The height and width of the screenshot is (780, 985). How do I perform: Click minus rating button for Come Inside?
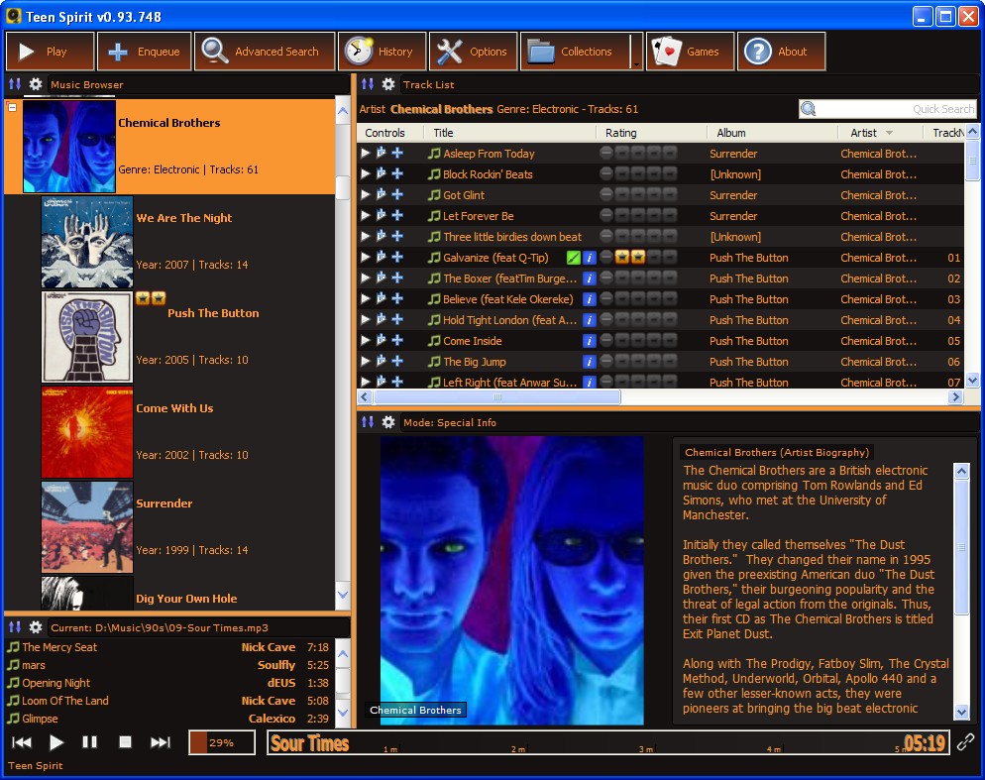click(606, 341)
